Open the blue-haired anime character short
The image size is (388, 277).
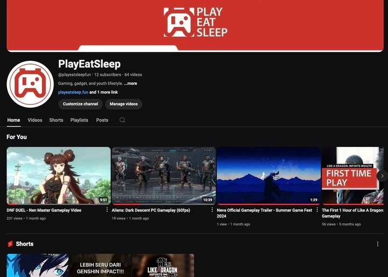click(x=38, y=265)
